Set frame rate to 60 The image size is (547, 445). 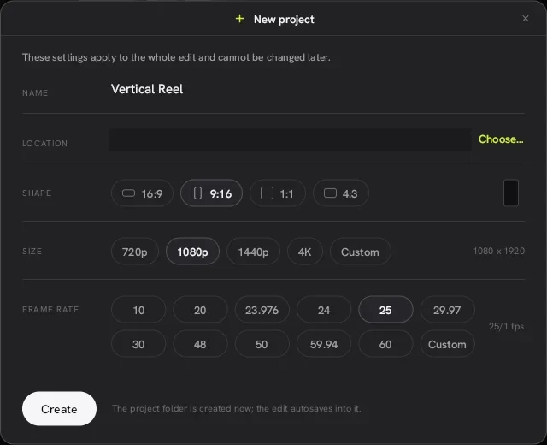pos(385,344)
